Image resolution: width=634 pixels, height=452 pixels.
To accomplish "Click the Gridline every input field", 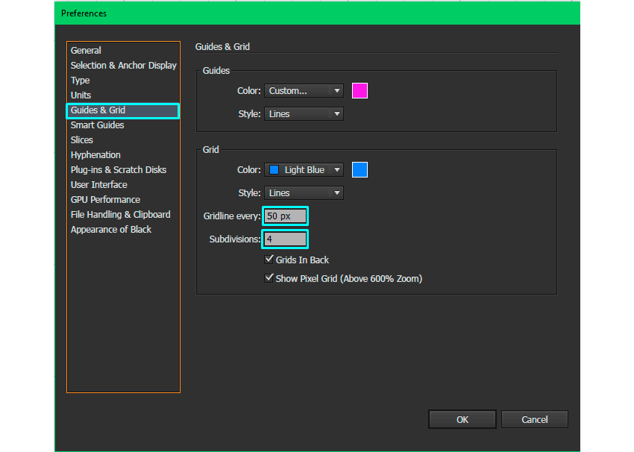I will pyautogui.click(x=284, y=216).
